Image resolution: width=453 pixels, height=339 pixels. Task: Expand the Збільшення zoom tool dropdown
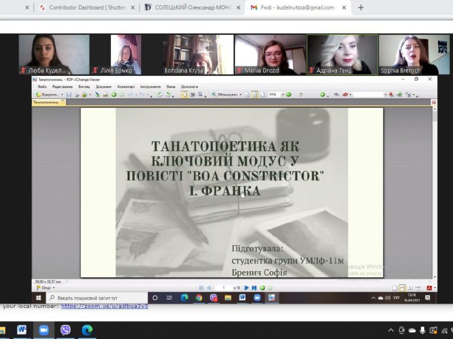[240, 95]
